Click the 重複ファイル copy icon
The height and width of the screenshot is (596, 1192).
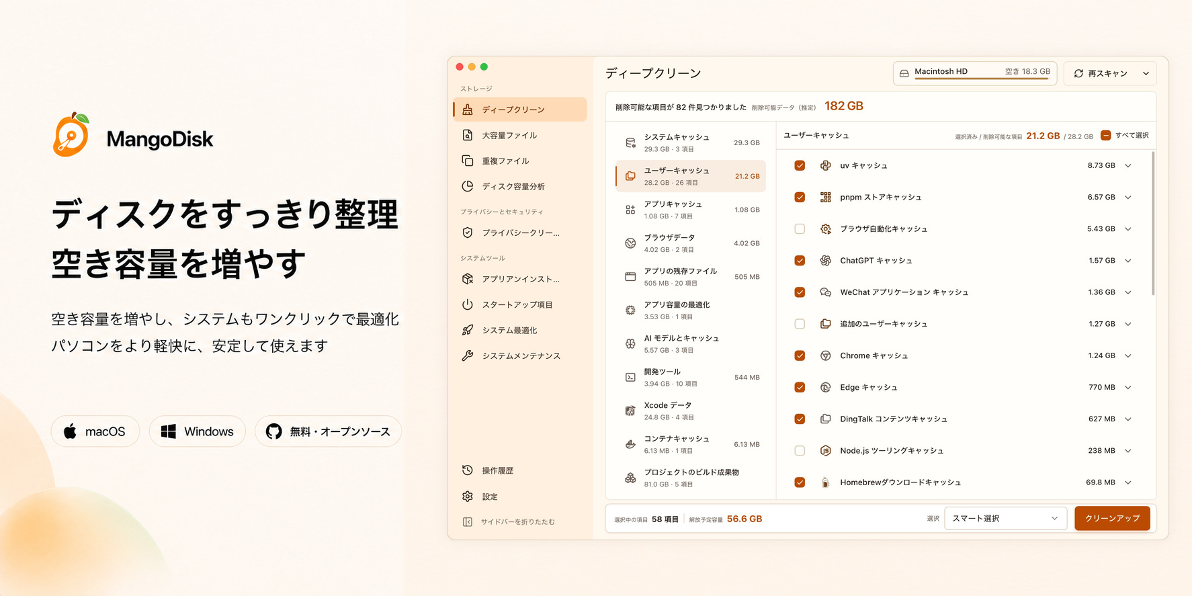(x=468, y=161)
